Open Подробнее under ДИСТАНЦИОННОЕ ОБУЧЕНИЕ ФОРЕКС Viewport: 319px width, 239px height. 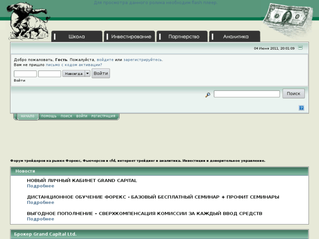tap(40, 203)
